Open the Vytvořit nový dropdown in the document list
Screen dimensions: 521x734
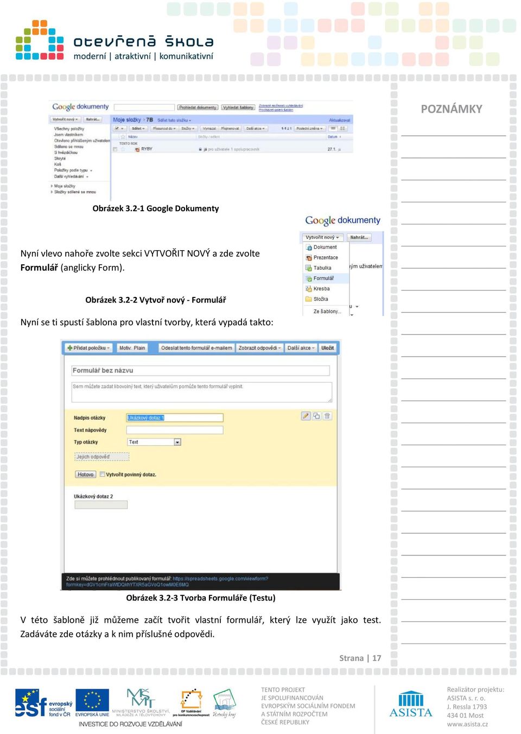click(65, 119)
